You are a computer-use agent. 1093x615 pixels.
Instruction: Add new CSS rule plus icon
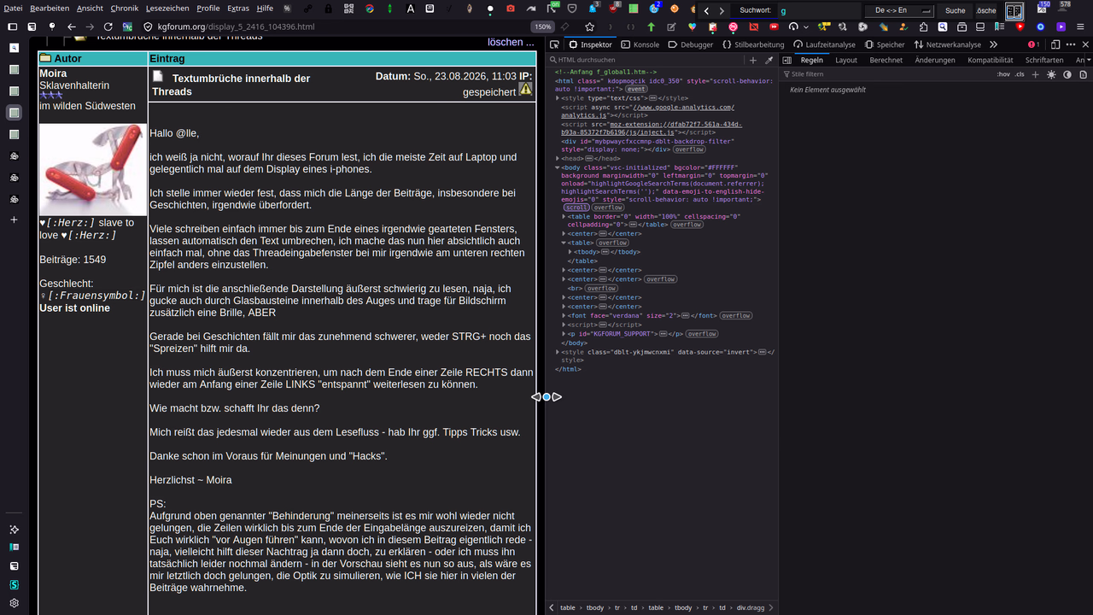(1036, 74)
